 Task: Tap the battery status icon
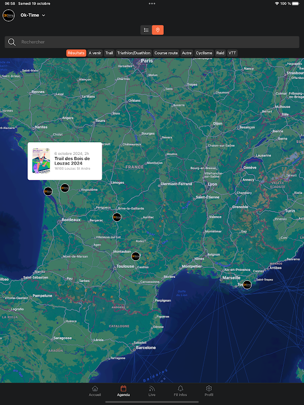click(x=296, y=4)
